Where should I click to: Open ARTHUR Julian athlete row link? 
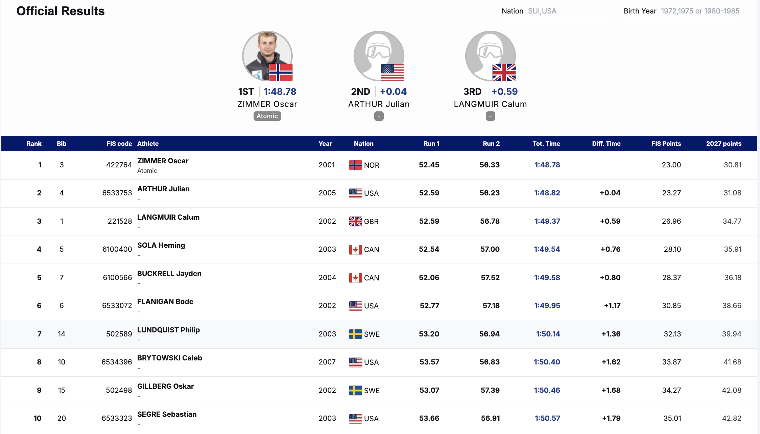click(x=163, y=189)
